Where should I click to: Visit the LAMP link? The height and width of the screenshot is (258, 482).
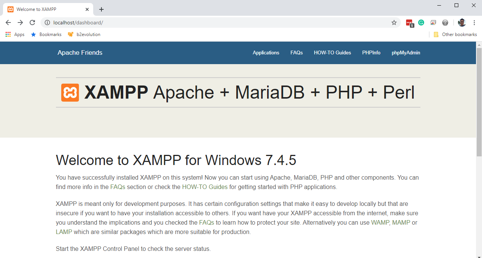tap(64, 232)
